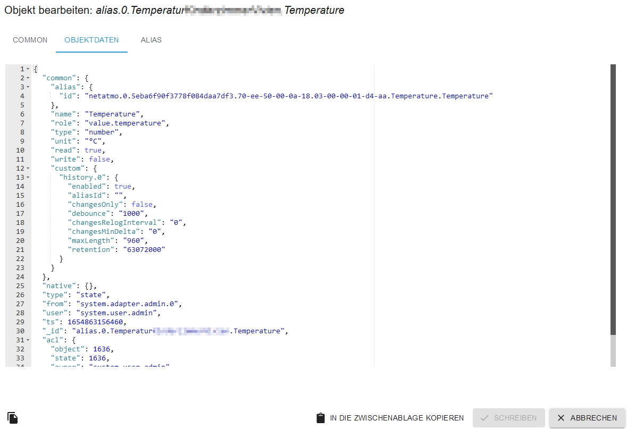Collapse the "acl" block fold arrow at line 31

pos(28,340)
